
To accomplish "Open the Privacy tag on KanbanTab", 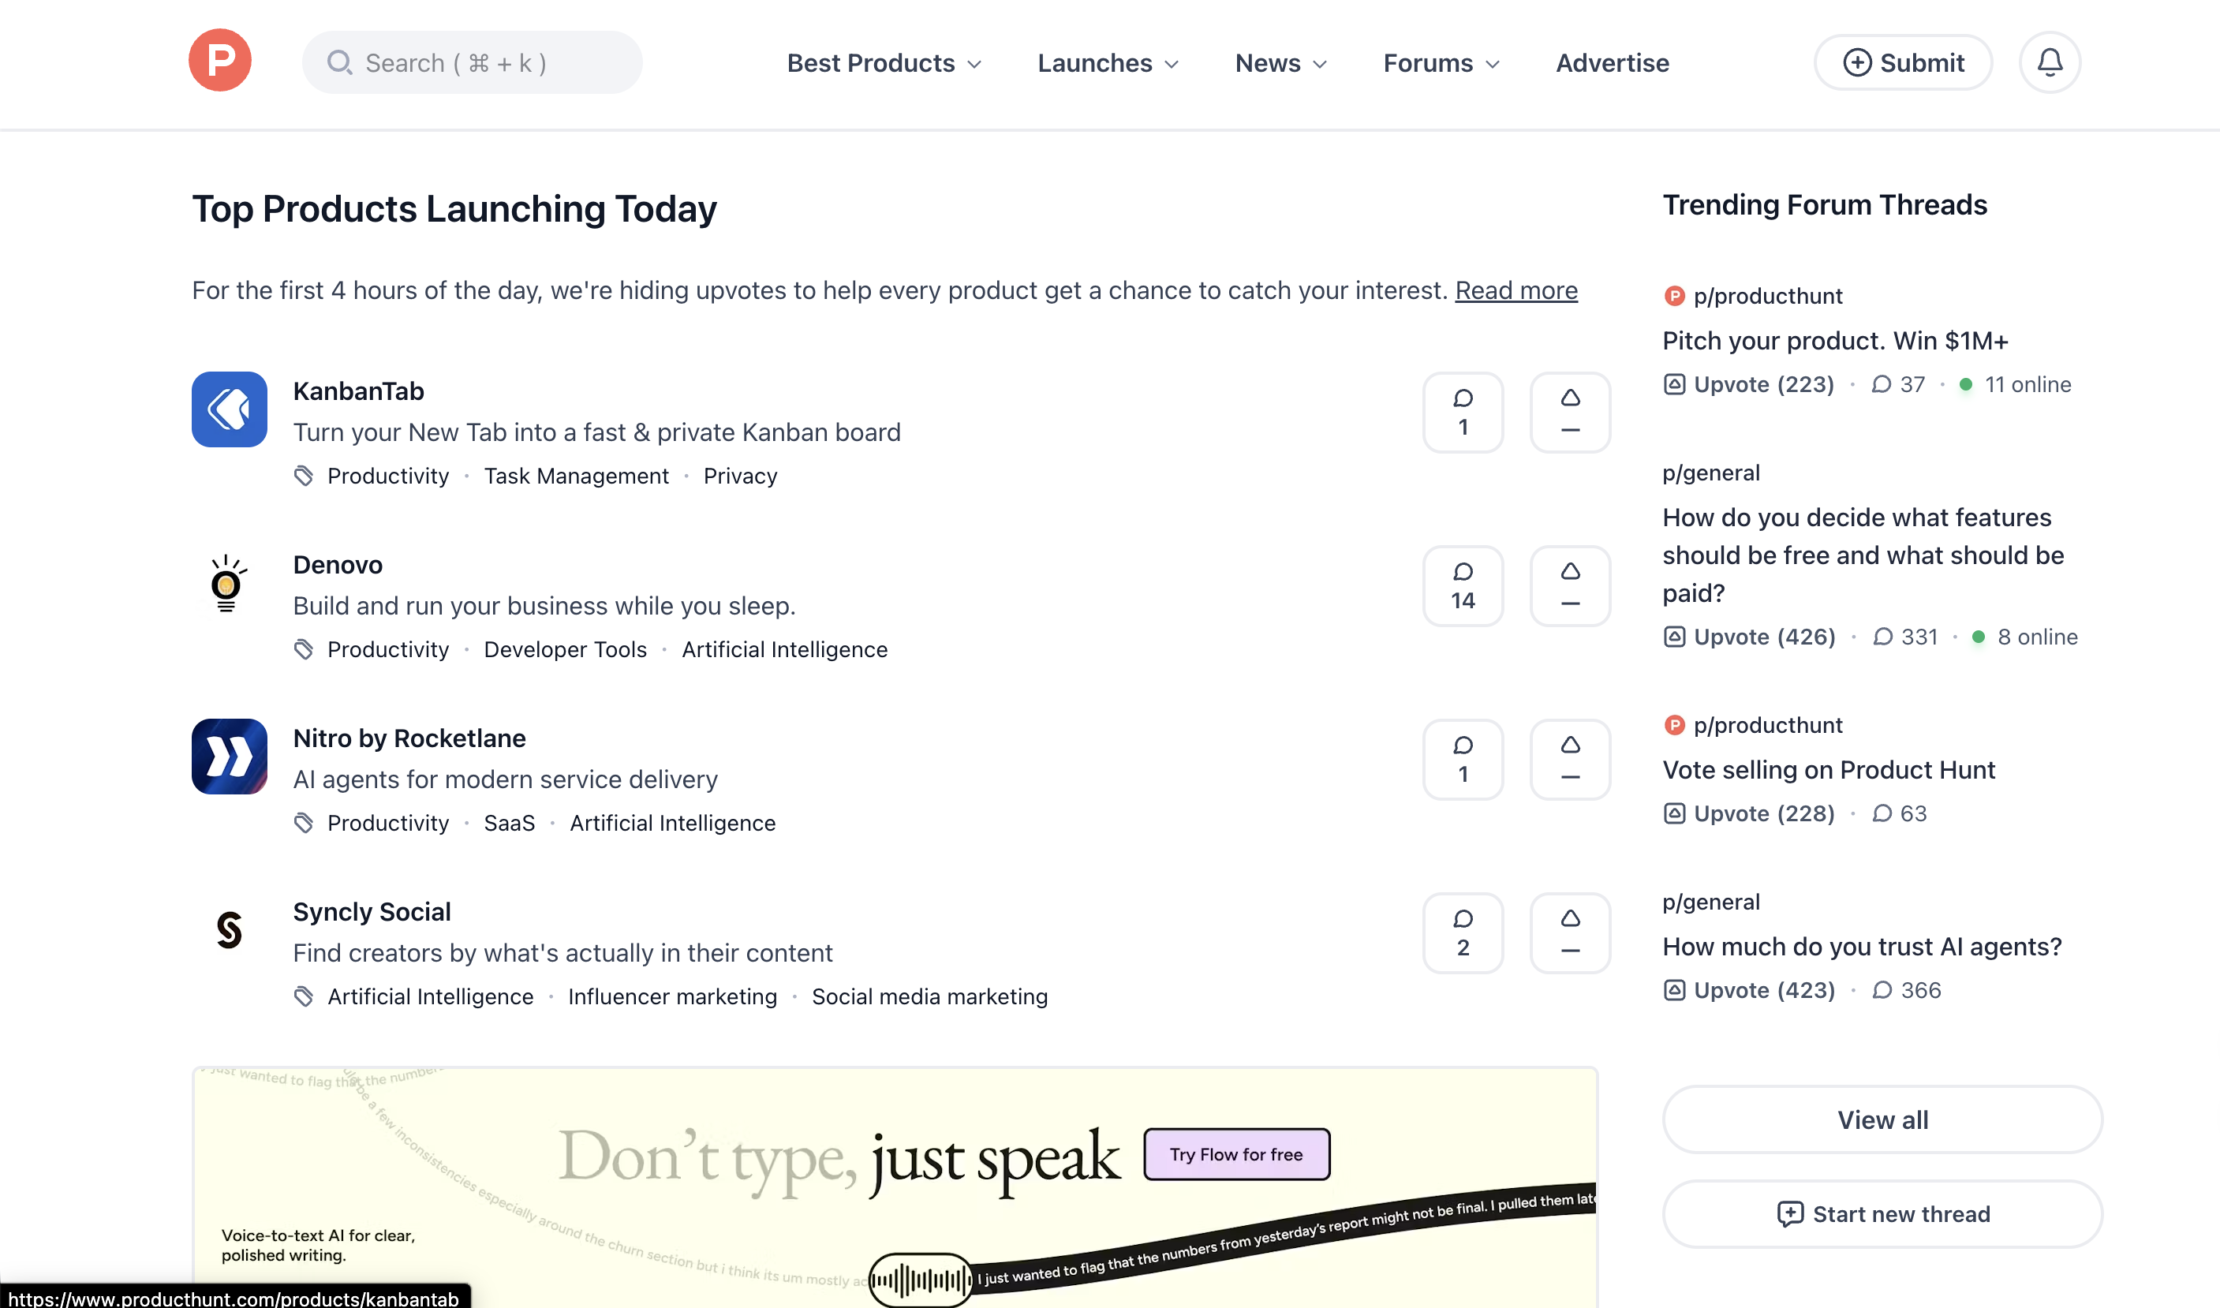I will (740, 476).
